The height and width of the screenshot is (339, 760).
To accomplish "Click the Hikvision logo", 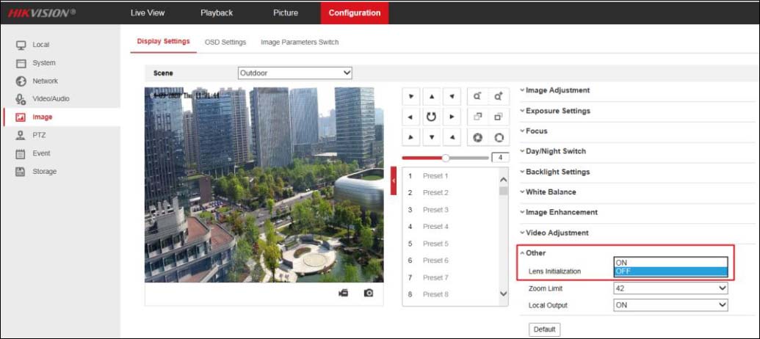I will point(42,13).
